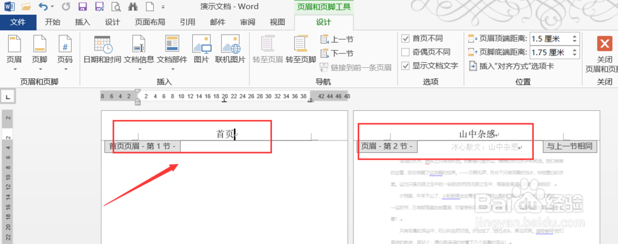Click the 页码 page number icon
Image resolution: width=618 pixels, height=244 pixels.
65,44
